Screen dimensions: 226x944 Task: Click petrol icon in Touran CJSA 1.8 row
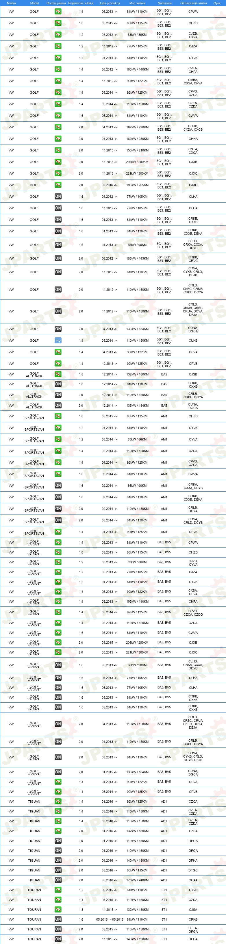point(58,910)
